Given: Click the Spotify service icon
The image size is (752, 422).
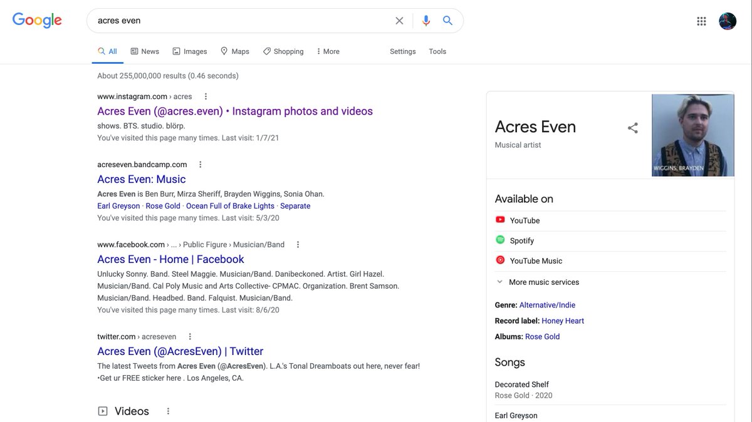Looking at the screenshot, I should point(500,240).
